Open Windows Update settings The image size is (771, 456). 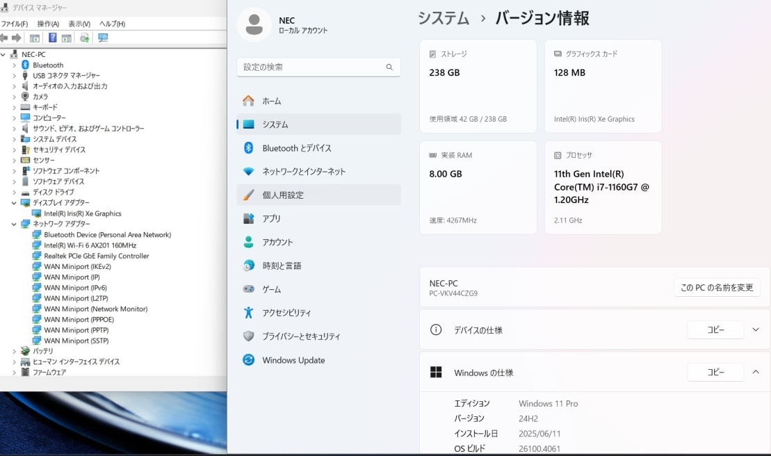[318, 360]
